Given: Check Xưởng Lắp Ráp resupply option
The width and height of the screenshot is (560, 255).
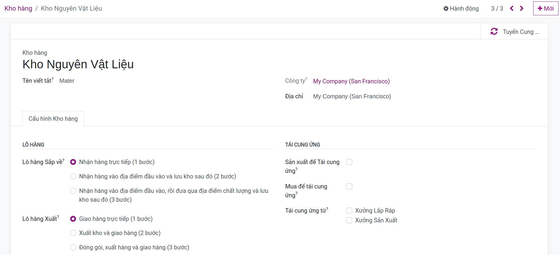Looking at the screenshot, I should tap(349, 211).
